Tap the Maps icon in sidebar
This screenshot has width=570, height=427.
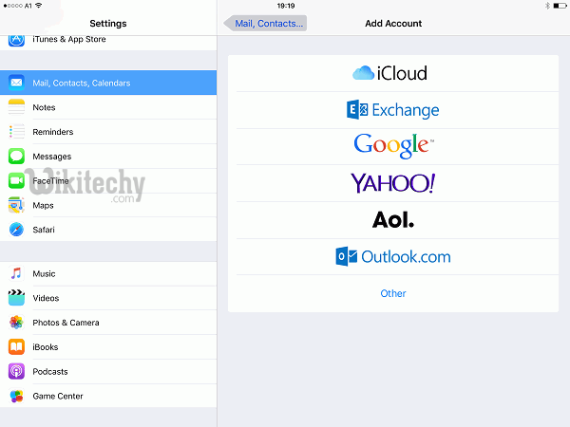[16, 205]
